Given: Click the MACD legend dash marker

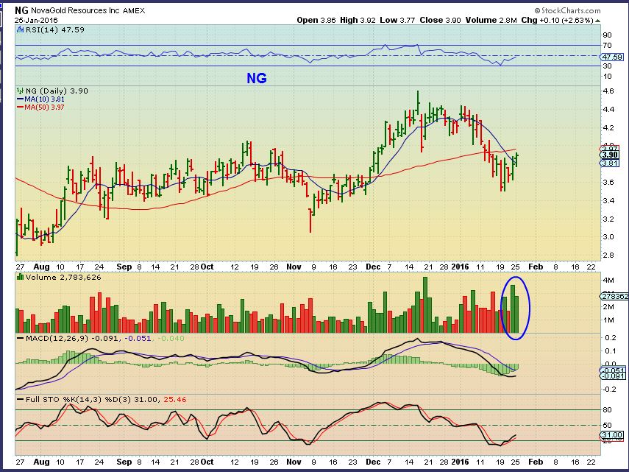Looking at the screenshot, I should coord(20,338).
